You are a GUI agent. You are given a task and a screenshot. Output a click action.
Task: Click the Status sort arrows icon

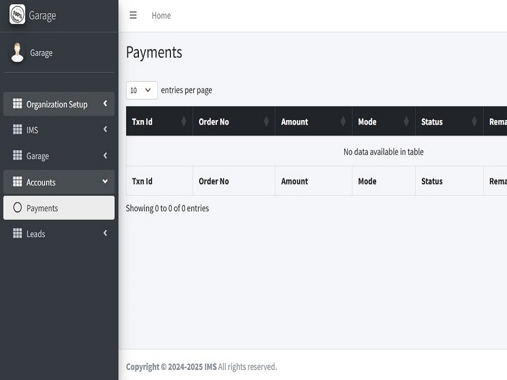(475, 122)
